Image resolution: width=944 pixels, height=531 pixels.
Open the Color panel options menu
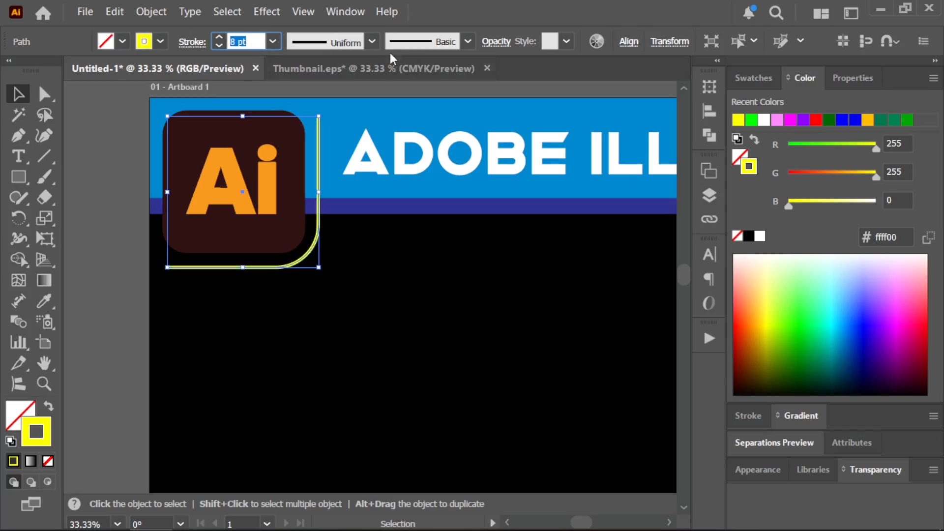933,78
